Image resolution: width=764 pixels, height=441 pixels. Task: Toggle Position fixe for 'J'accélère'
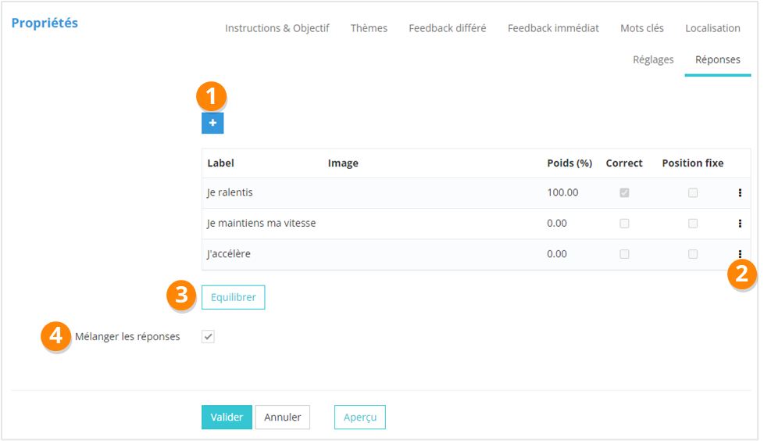pyautogui.click(x=693, y=254)
